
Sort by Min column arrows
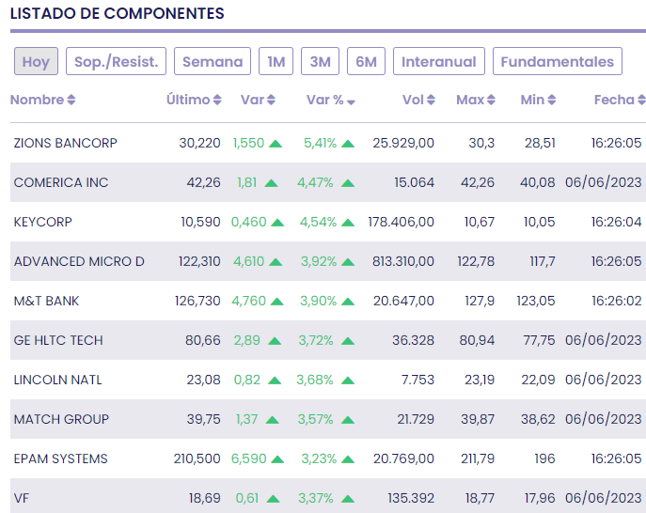(552, 101)
